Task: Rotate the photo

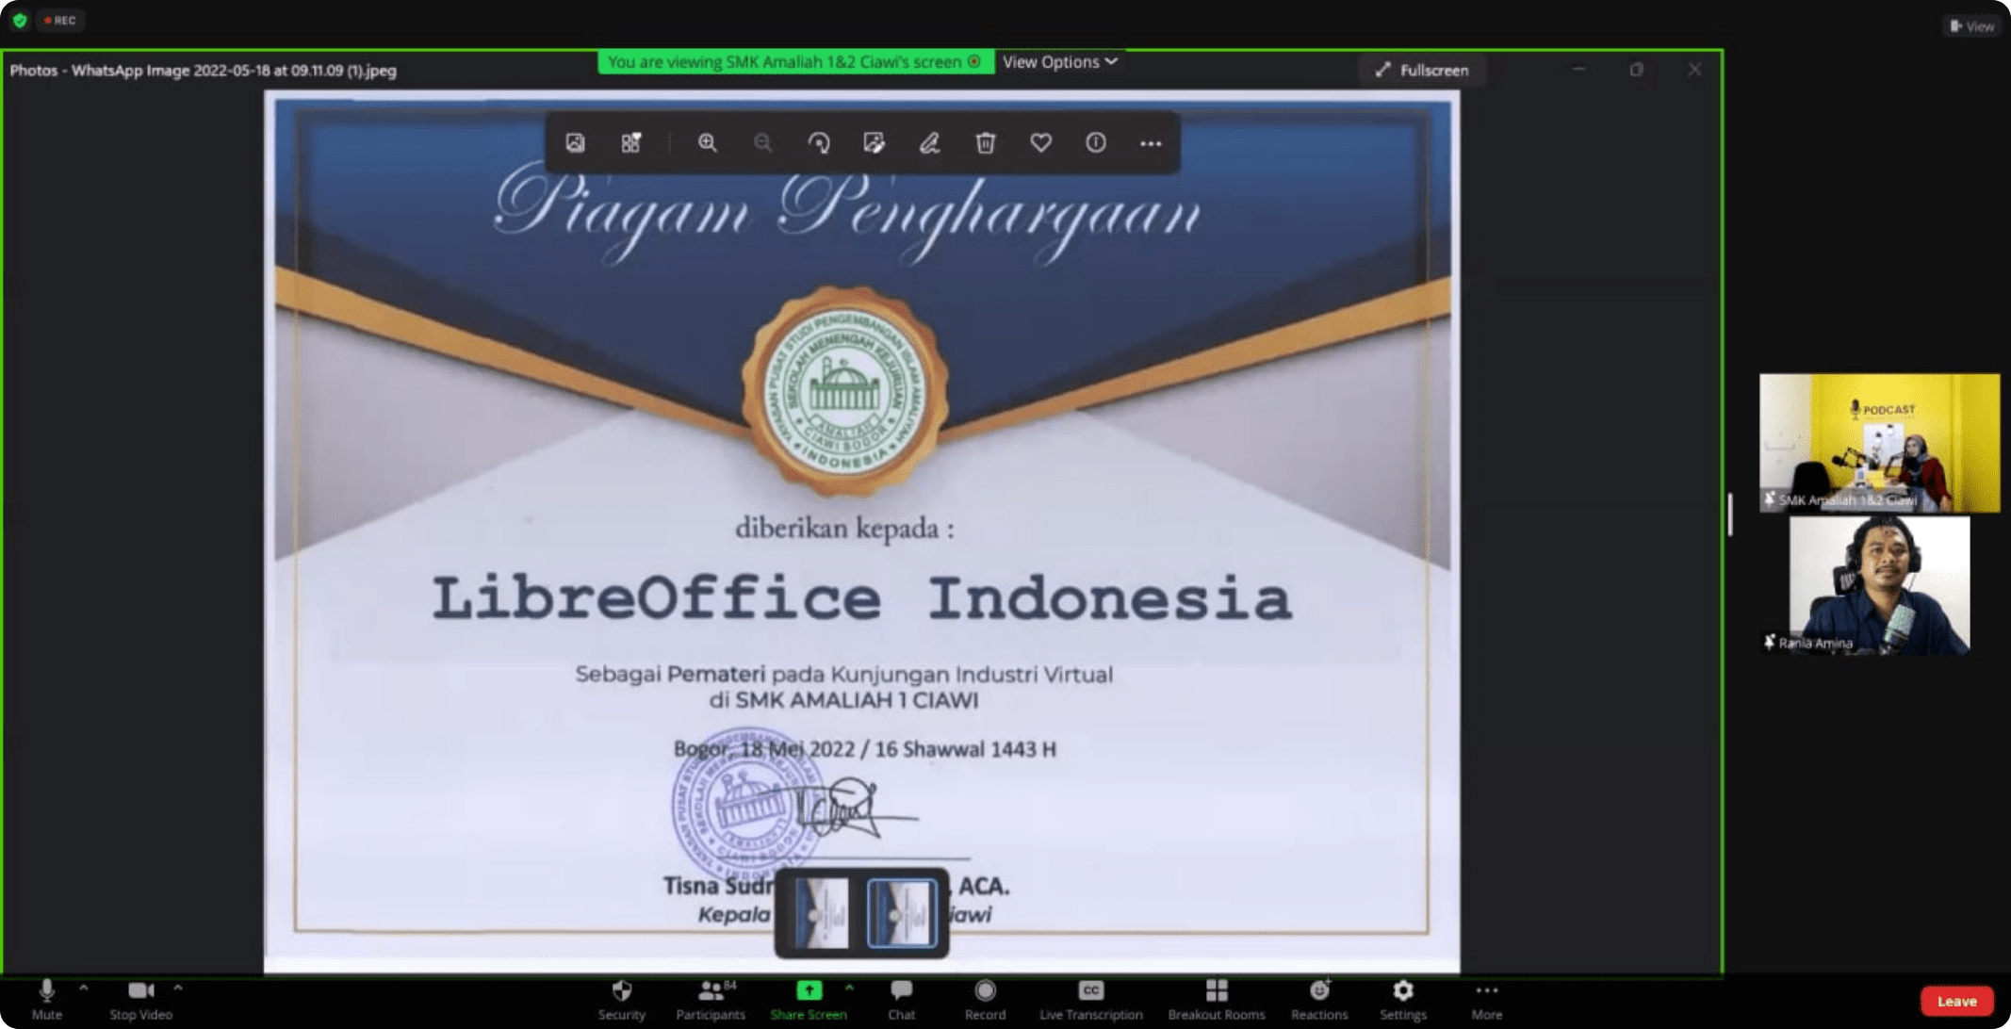Action: pyautogui.click(x=818, y=143)
